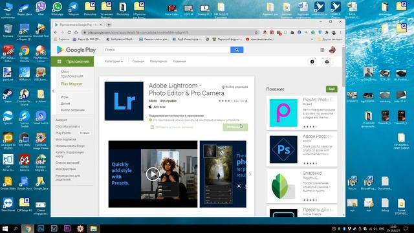Open File Explorer from the taskbar
Image resolution: width=414 pixels, height=233 pixels.
[93, 228]
